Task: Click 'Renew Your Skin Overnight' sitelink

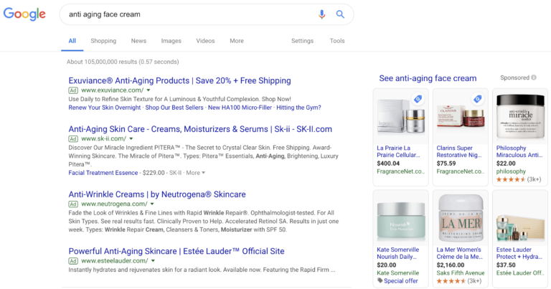Action: [105, 108]
